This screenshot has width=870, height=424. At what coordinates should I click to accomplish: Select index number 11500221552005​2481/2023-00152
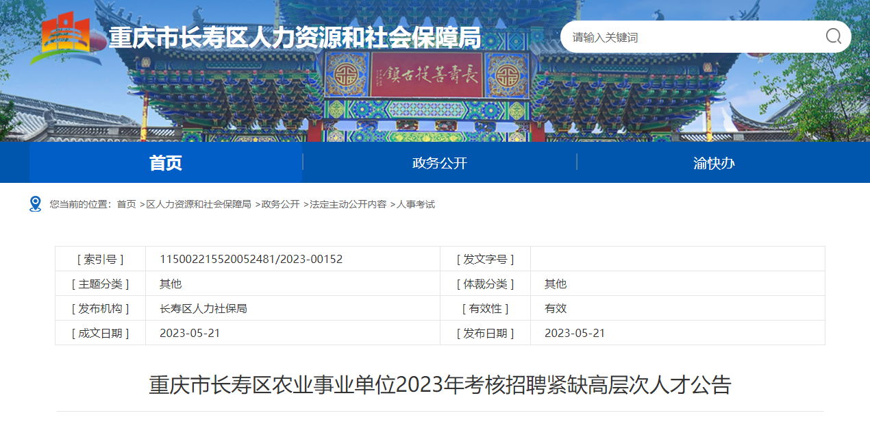coord(251,259)
